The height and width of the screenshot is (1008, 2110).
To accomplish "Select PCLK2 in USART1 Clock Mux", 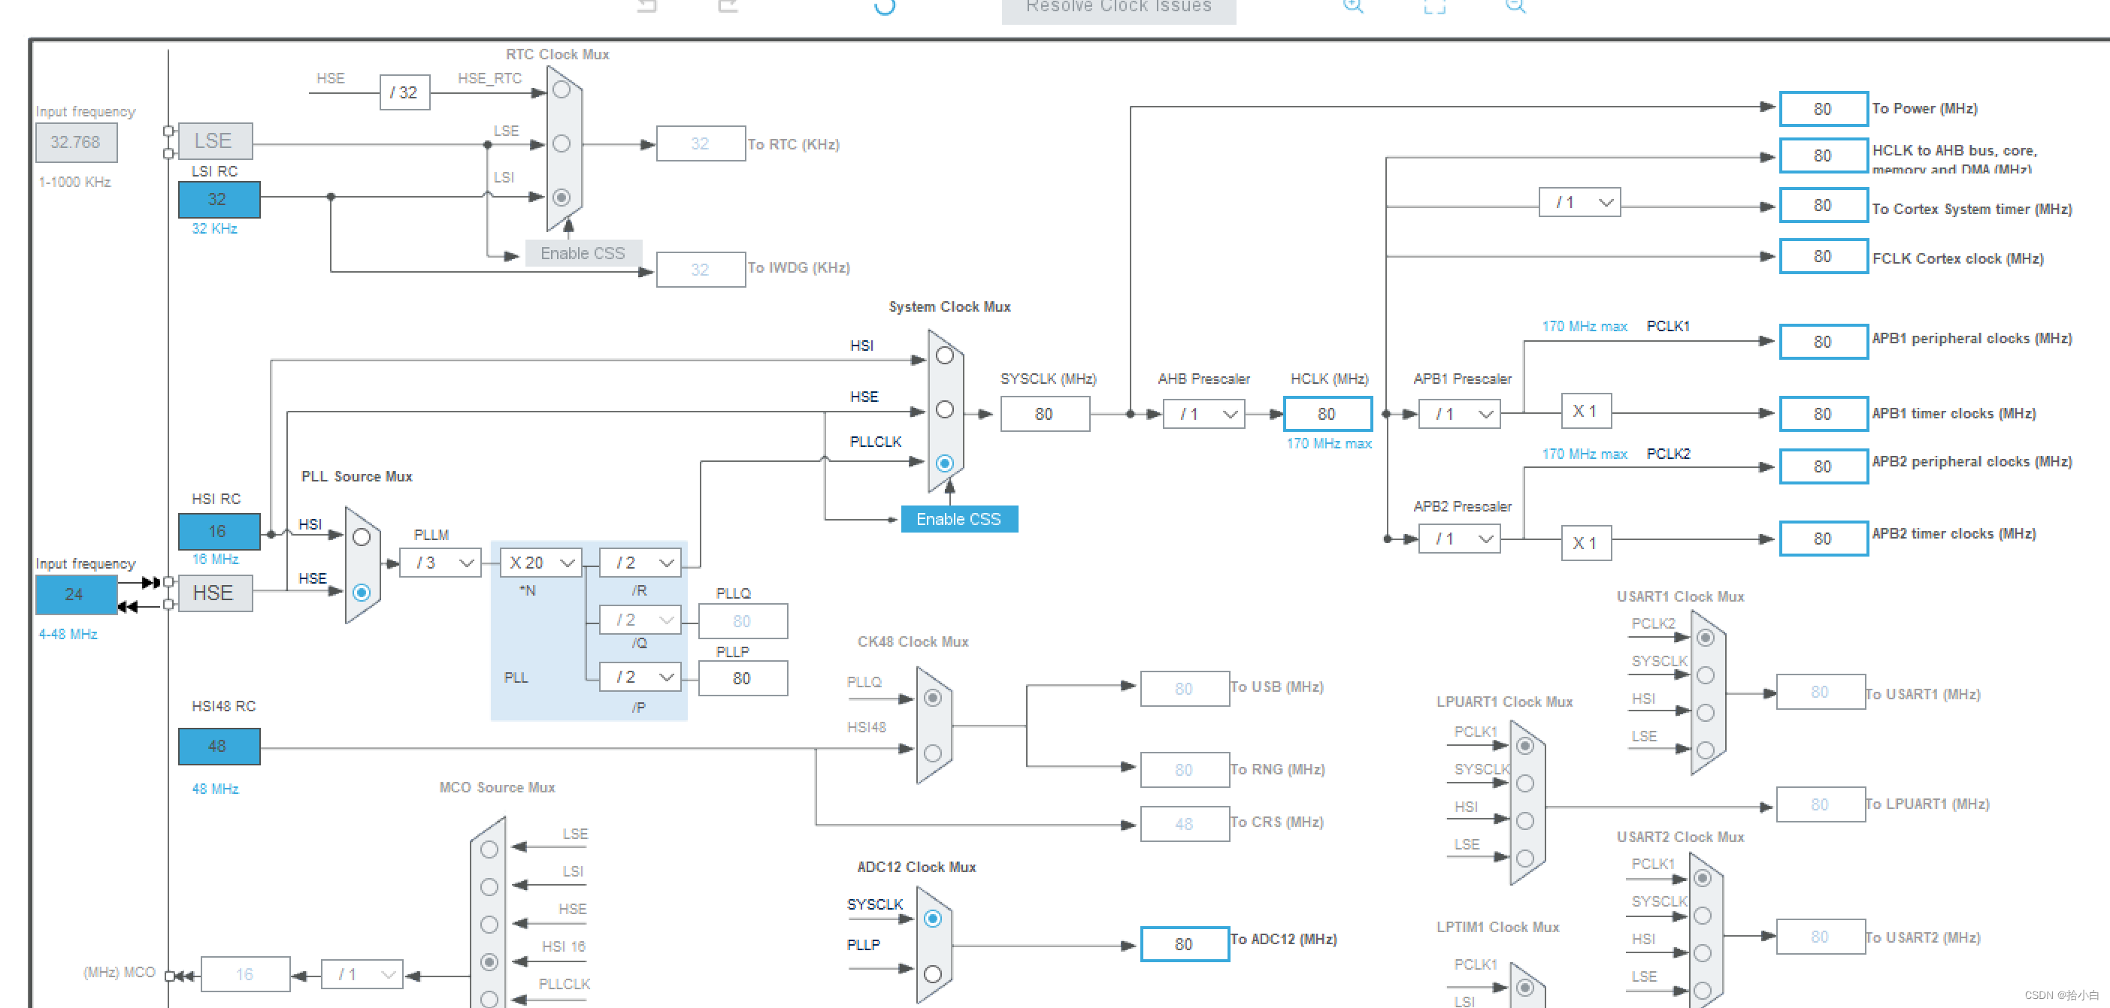I will (1706, 638).
